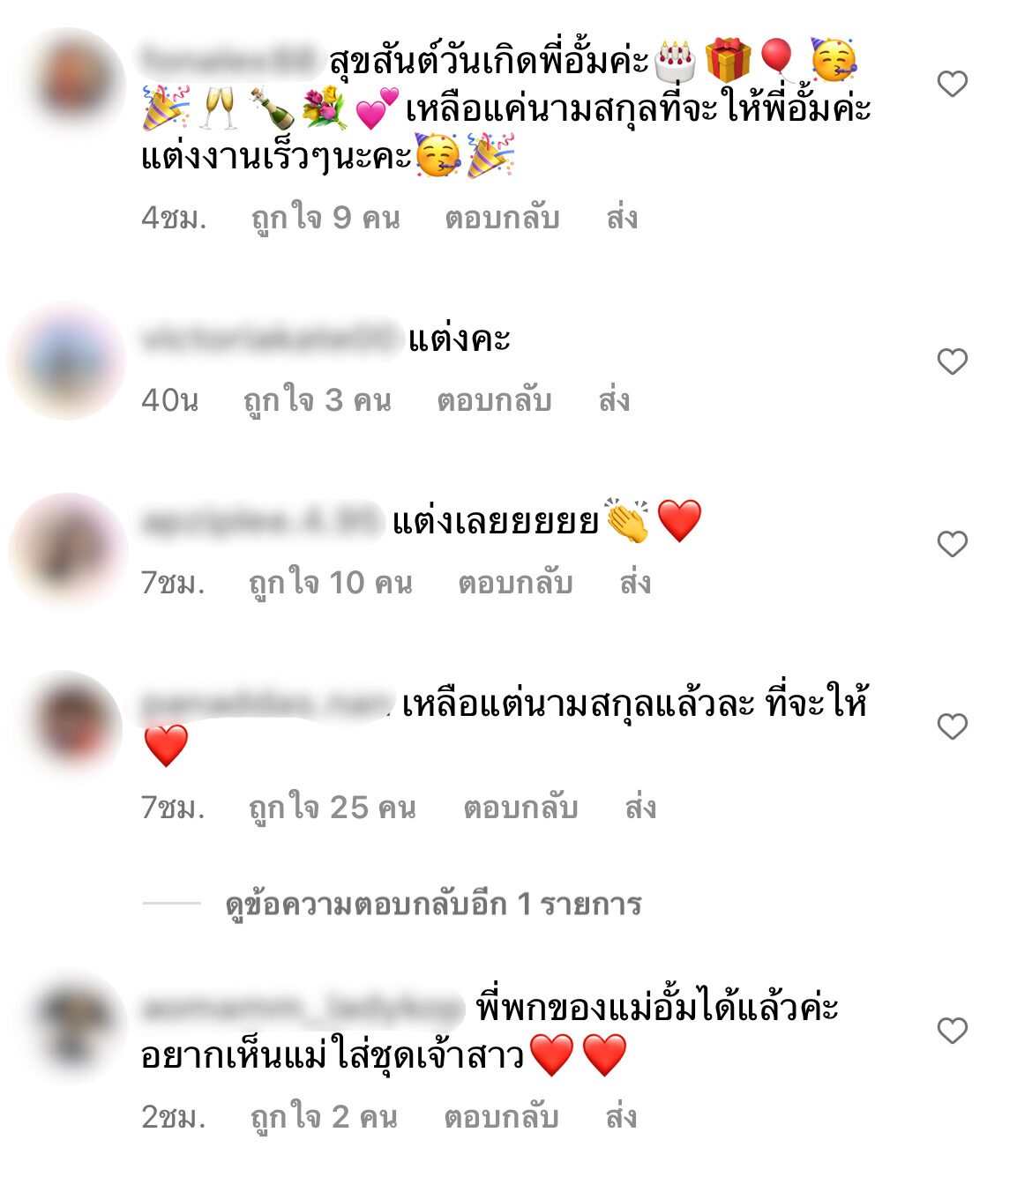Expand "ดูข้อความตอบกลับอีก 1 รายการ" replies
Screen dimensions: 1032x1177
click(433, 905)
